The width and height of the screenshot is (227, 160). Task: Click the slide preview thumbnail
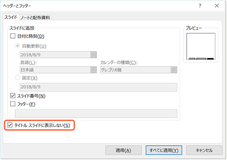coord(201,46)
